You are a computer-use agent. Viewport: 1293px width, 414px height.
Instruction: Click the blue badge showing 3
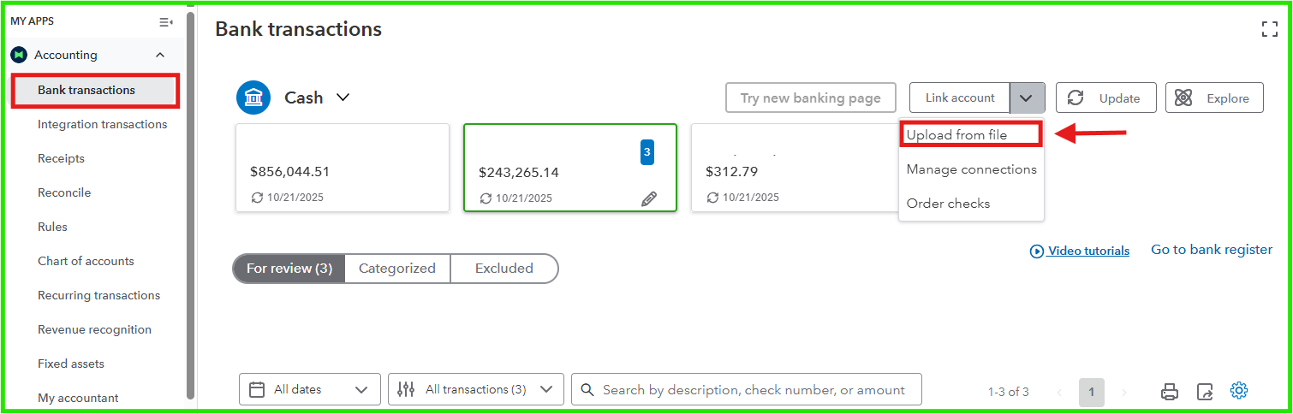click(647, 152)
